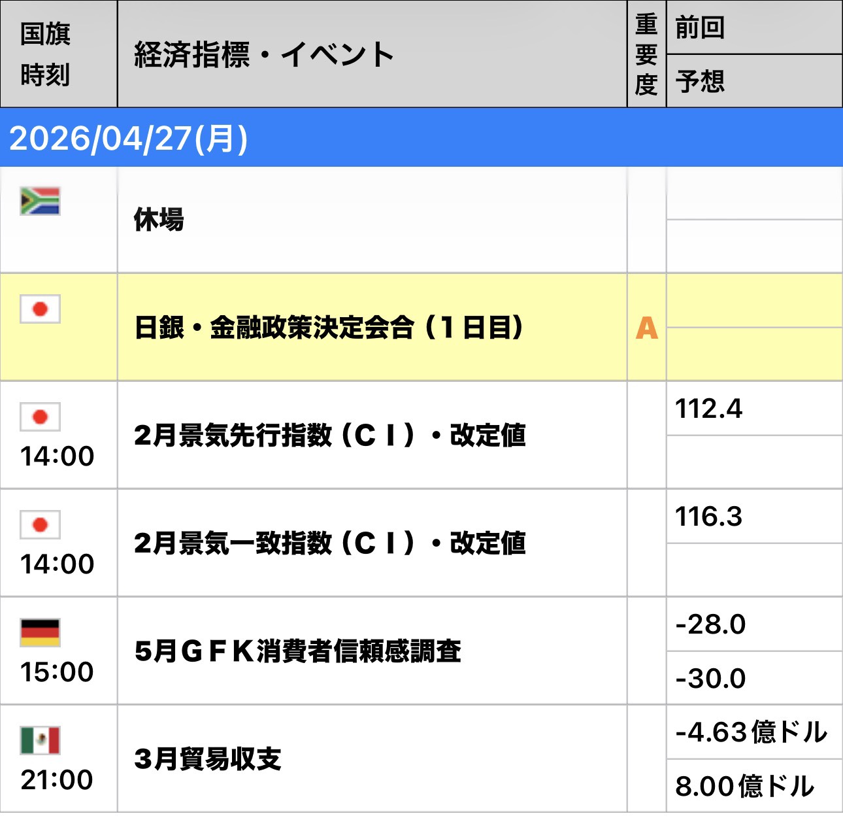Viewport: 843px width, 818px height.
Task: Click the 休場 market holiday entry
Action: [x=159, y=220]
